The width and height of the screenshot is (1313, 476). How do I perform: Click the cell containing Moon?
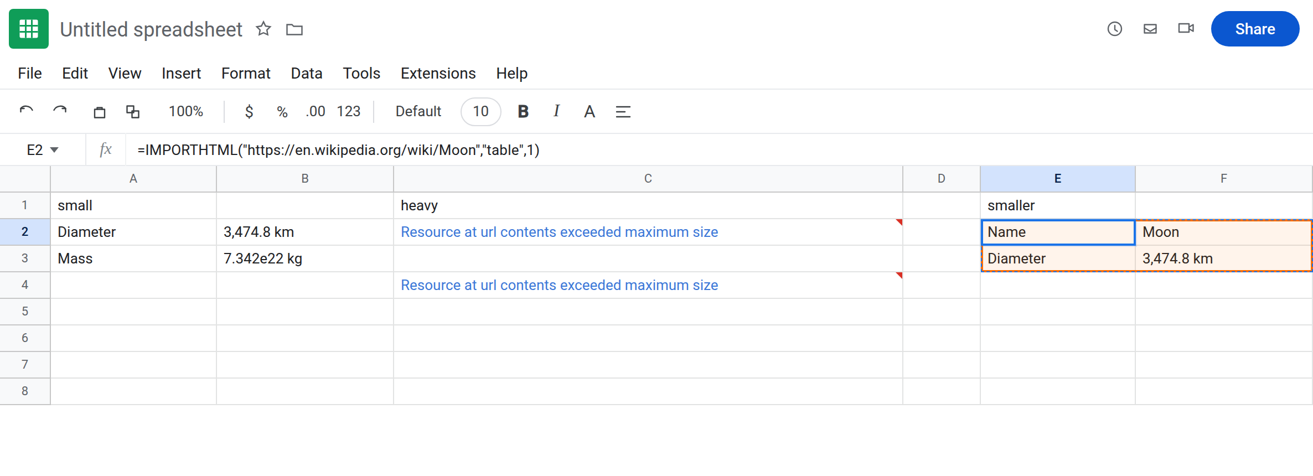click(x=1223, y=232)
